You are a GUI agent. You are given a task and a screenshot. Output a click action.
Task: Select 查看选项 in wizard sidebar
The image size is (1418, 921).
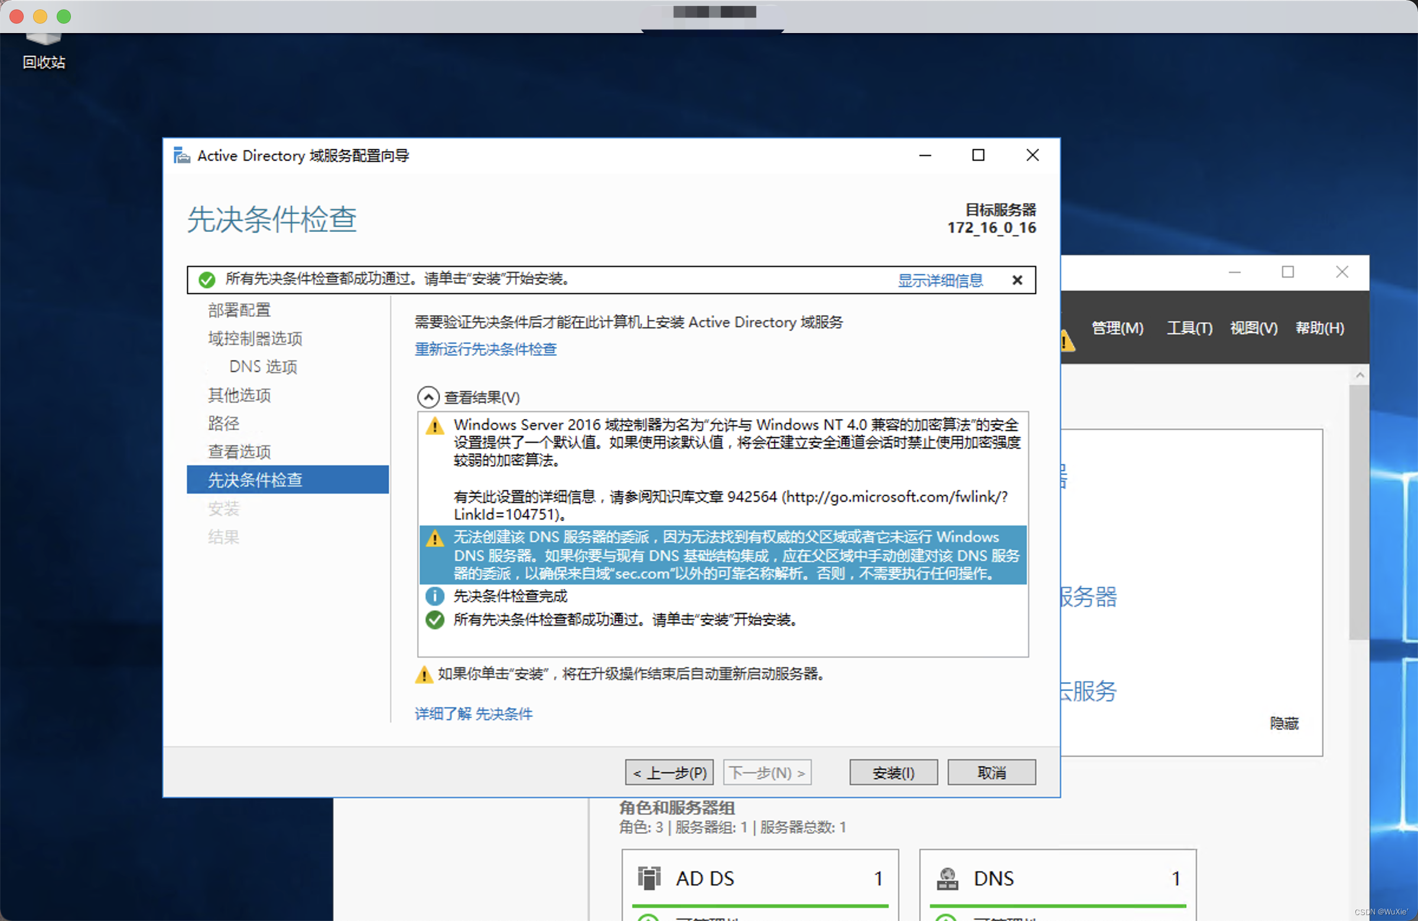tap(239, 451)
